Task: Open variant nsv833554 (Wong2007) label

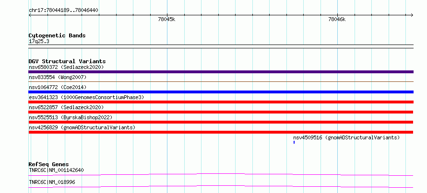Action: [58, 77]
